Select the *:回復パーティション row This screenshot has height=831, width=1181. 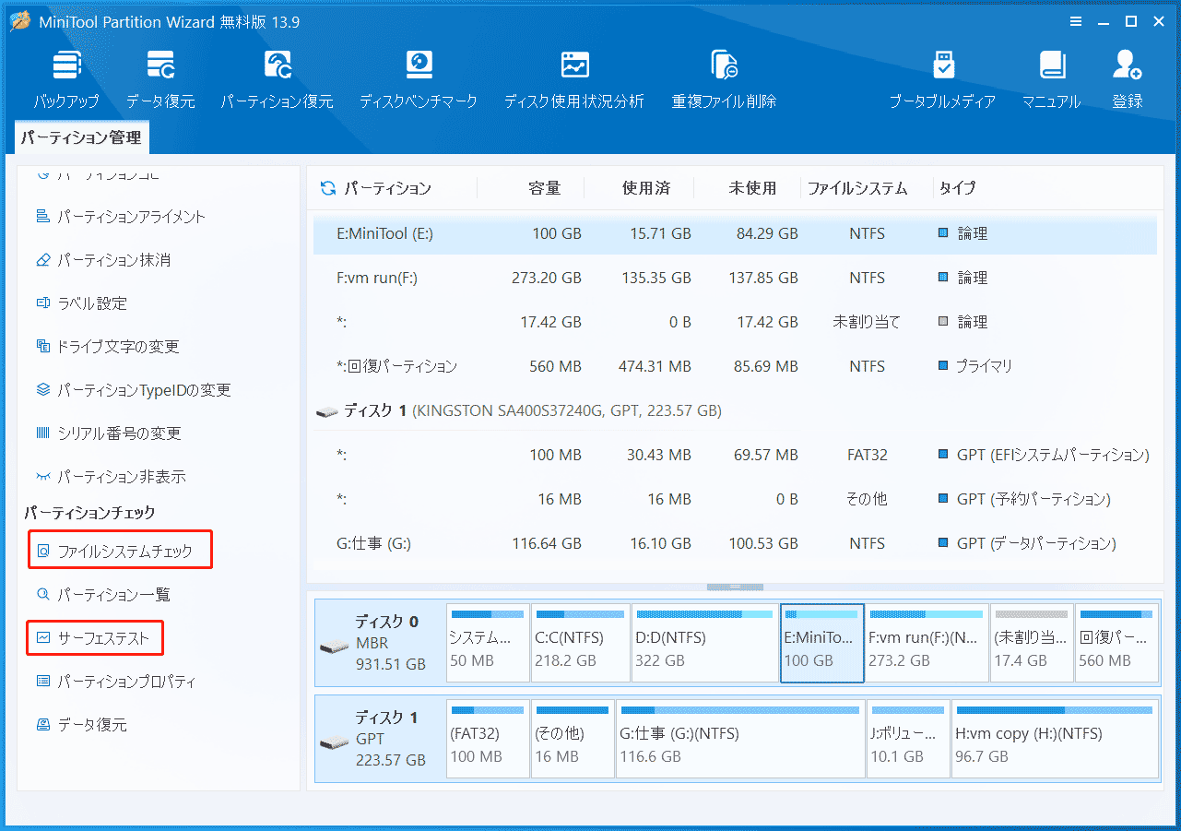click(735, 367)
